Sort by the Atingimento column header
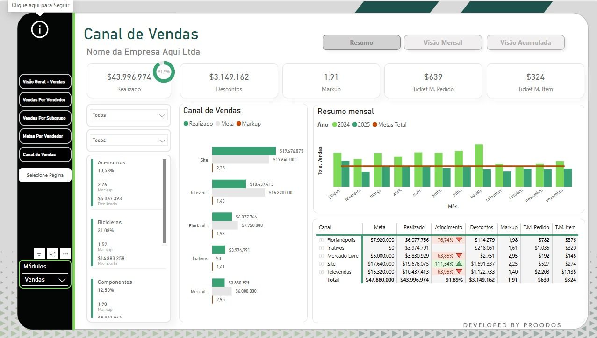The image size is (597, 338). [448, 227]
